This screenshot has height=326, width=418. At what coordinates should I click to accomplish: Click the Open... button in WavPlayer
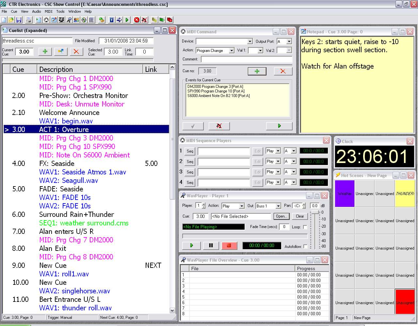[281, 216]
